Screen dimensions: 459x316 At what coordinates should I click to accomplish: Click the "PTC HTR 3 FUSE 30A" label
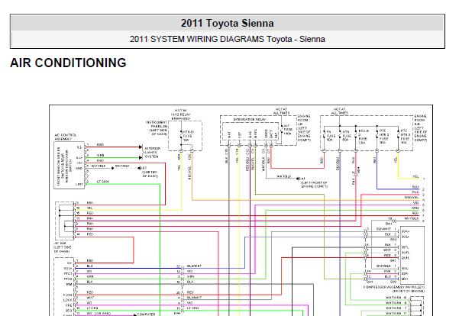(x=405, y=137)
